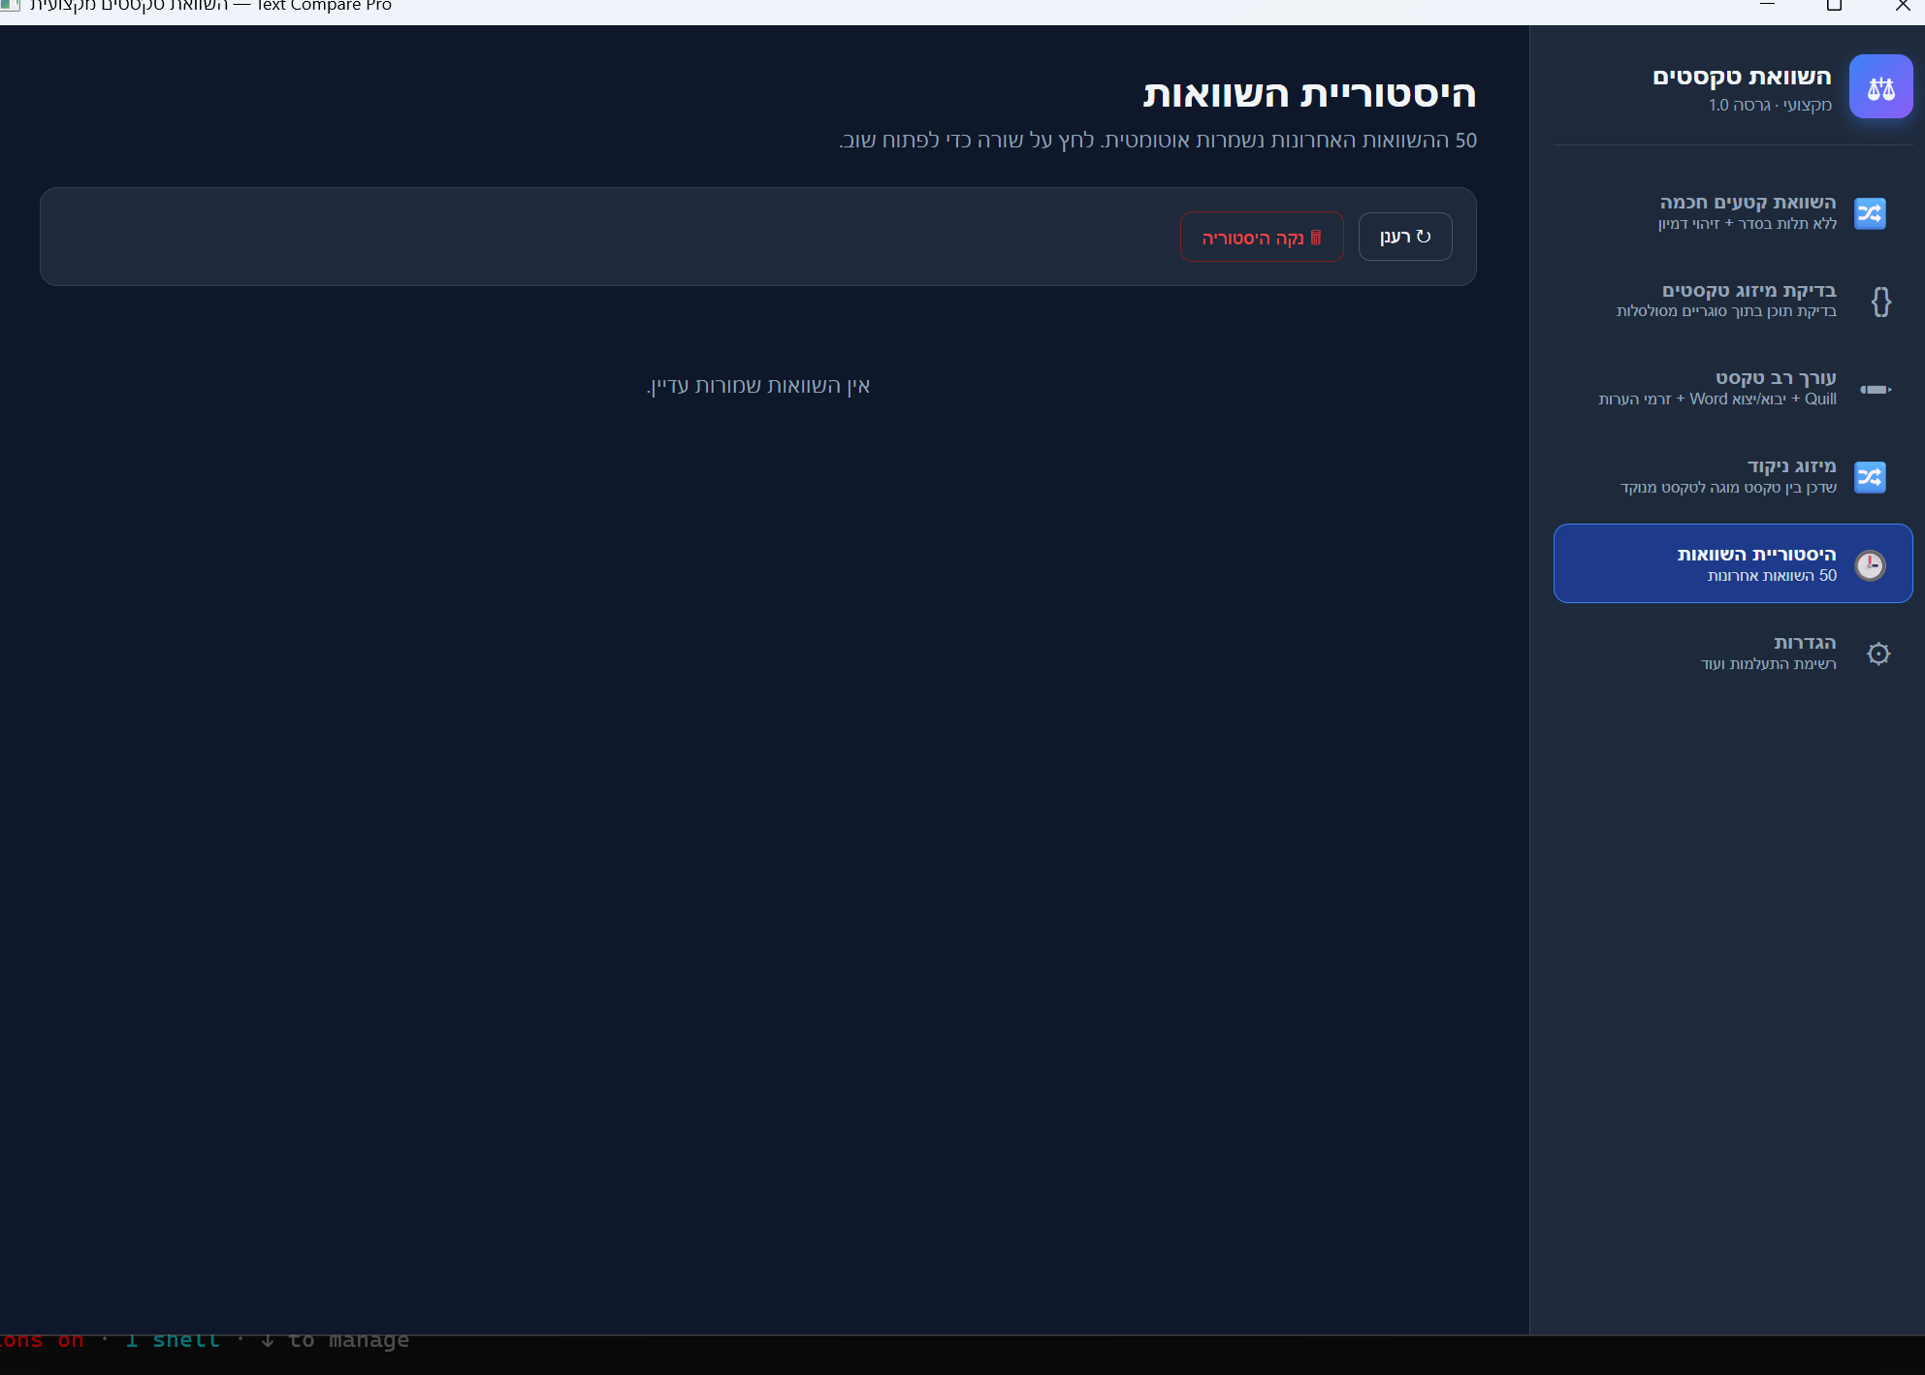Switch to the בדיקת מיזוג טקסטים page
The image size is (1925, 1375).
click(x=1749, y=291)
